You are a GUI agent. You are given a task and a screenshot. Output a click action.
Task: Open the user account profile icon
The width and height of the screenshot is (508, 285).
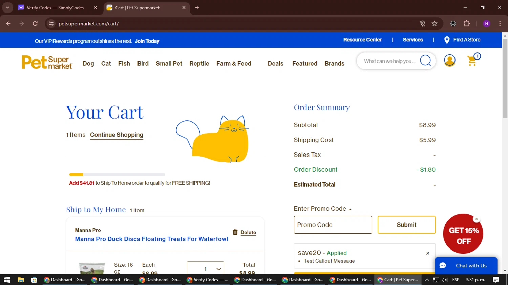tap(450, 61)
